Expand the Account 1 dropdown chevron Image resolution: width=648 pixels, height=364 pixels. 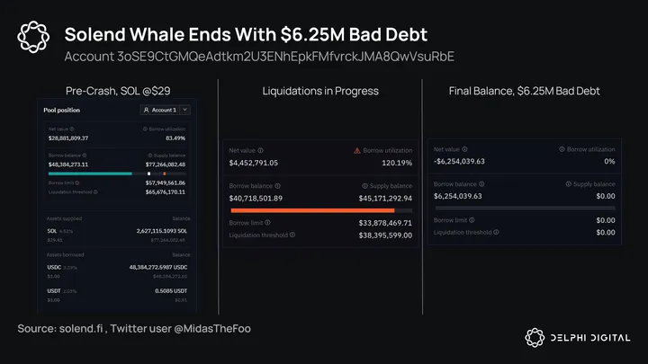184,110
